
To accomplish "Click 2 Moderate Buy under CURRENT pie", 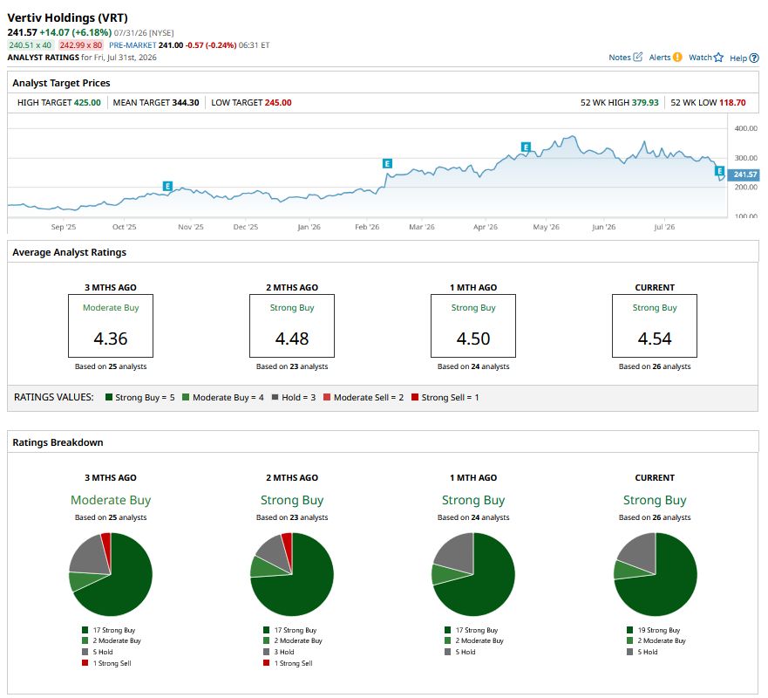I will (x=656, y=640).
